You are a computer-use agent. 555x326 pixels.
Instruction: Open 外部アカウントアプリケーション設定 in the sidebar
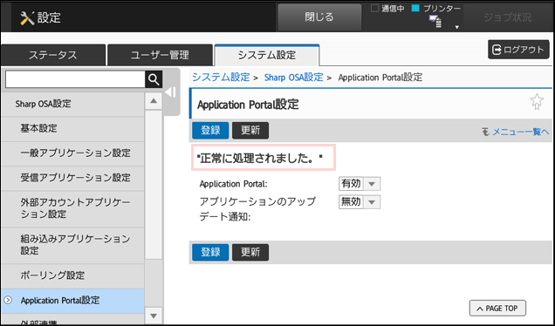pos(72,208)
